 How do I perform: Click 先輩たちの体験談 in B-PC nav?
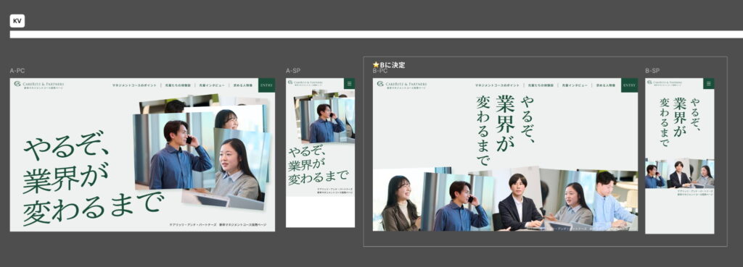[x=541, y=85]
